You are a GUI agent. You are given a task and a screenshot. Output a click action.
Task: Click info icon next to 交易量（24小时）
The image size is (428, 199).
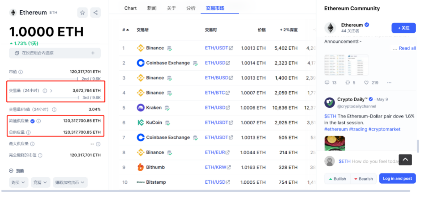click(45, 91)
